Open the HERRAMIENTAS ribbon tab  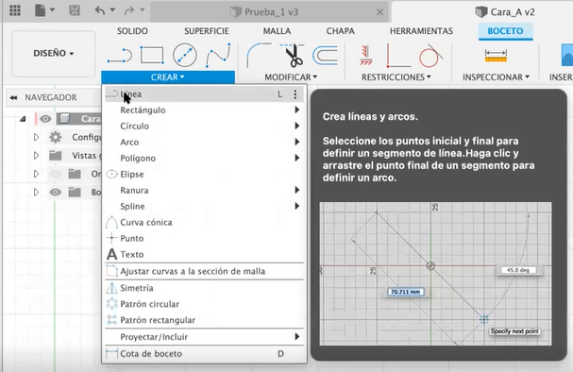421,31
